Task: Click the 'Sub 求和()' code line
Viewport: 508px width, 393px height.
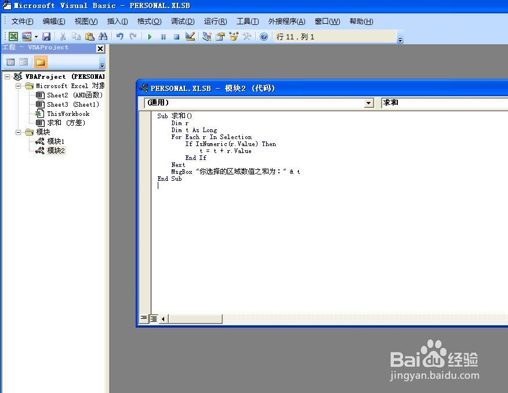Action: [175, 116]
